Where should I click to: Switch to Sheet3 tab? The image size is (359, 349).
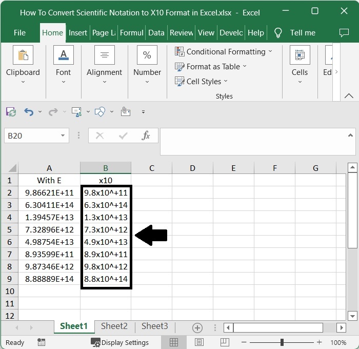155,326
